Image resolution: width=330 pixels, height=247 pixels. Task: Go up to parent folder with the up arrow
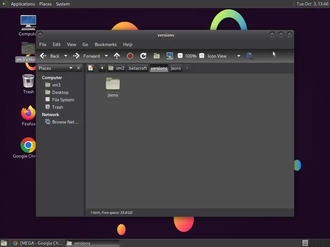click(x=117, y=56)
